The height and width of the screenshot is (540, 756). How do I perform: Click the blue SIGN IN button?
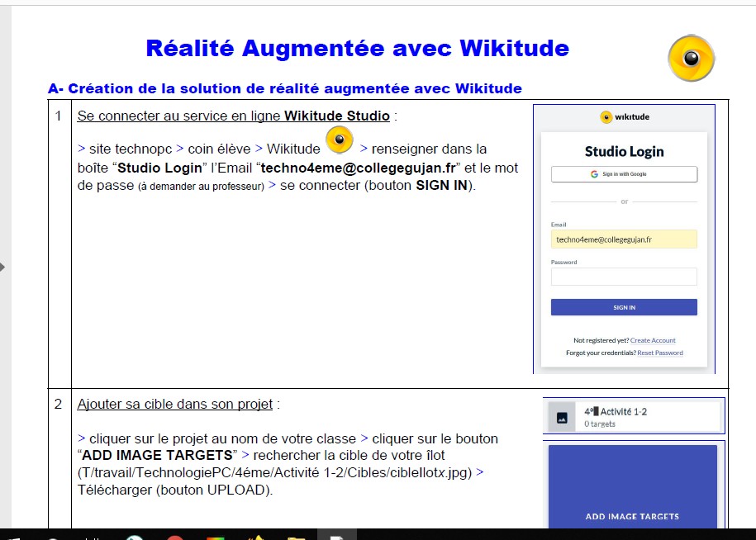(624, 307)
